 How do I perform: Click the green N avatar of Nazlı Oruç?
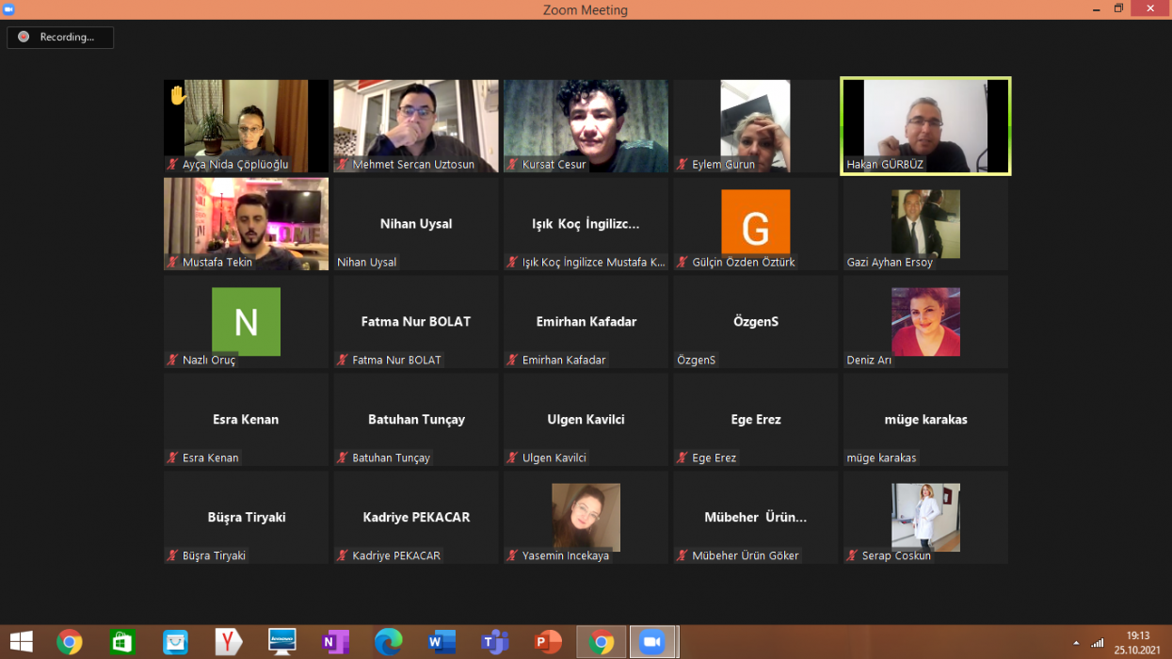click(246, 322)
